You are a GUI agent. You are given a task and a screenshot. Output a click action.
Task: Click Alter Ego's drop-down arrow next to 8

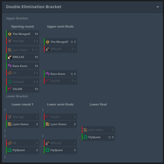click(x=34, y=41)
